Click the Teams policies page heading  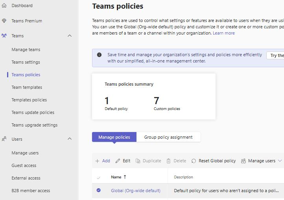118,6
